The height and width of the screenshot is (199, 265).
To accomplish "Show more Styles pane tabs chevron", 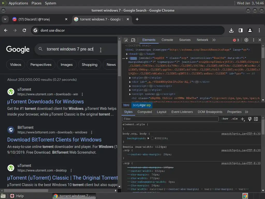I will point(247,112).
